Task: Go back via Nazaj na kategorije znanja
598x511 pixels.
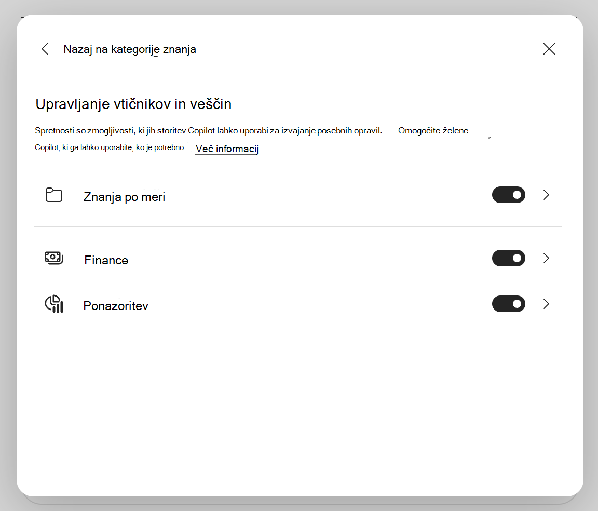Action: click(x=130, y=49)
